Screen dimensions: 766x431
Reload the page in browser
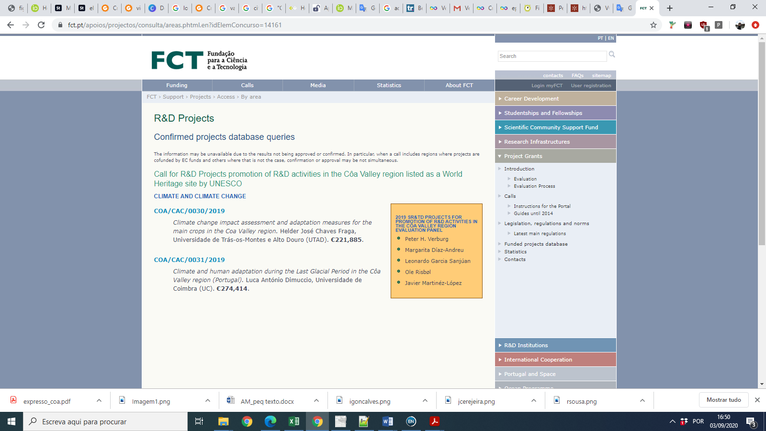point(41,25)
